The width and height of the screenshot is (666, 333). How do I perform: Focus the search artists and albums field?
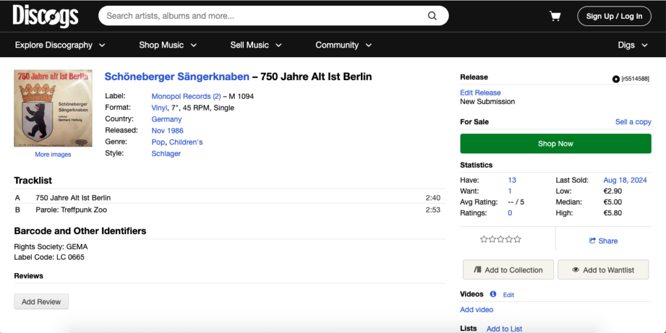point(273,16)
